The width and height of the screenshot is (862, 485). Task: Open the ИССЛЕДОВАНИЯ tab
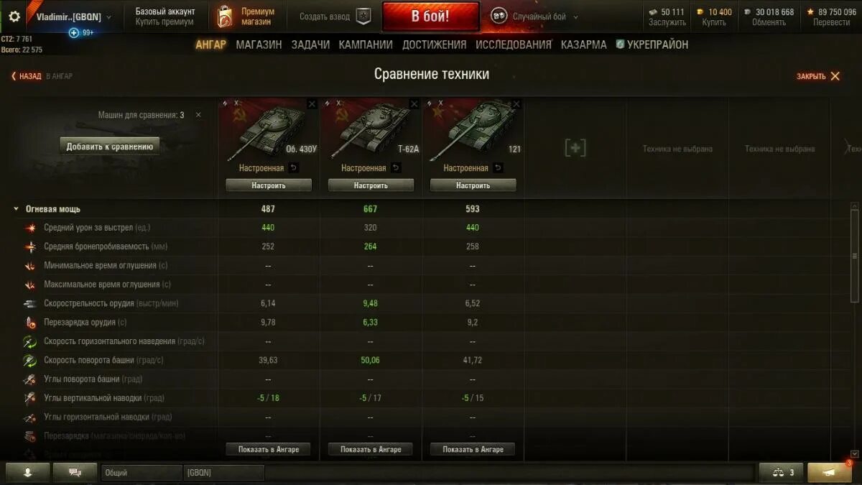tap(514, 45)
